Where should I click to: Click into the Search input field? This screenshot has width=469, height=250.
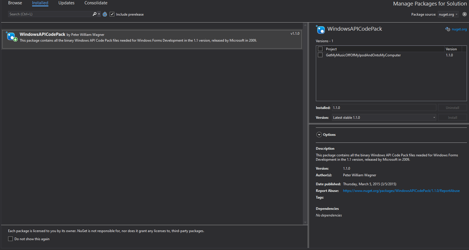[x=50, y=14]
